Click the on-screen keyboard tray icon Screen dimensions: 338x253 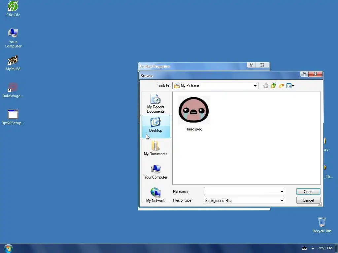pos(304,248)
